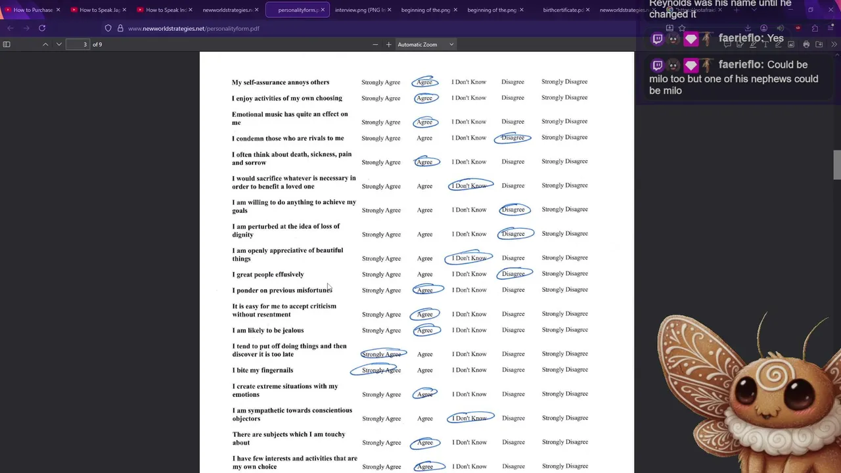Select PDF draw tool
Image resolution: width=841 pixels, height=473 pixels.
click(779, 44)
